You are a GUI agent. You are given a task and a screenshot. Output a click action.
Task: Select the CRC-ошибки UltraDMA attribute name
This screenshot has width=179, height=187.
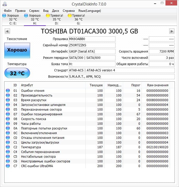pyautogui.click(x=37, y=166)
